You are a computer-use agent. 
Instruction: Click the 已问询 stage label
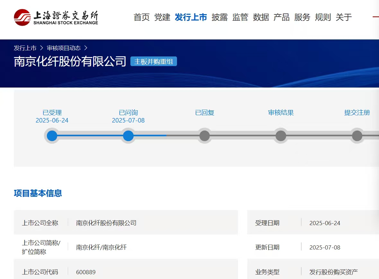click(x=128, y=113)
